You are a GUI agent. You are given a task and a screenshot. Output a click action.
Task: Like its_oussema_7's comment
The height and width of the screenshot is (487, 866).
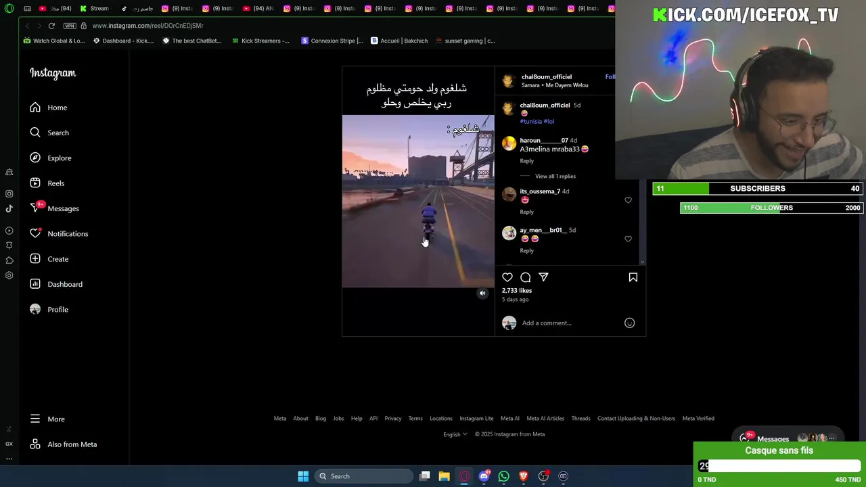[628, 200]
